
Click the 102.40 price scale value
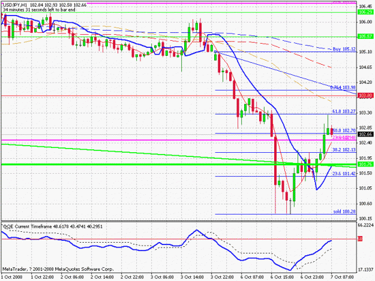point(365,143)
